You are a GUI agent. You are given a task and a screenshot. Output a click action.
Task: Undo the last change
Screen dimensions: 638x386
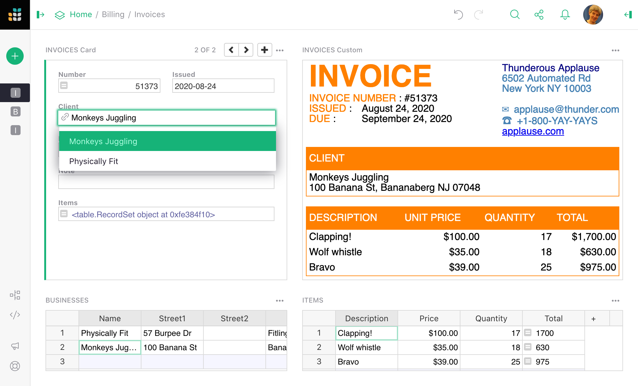point(458,14)
